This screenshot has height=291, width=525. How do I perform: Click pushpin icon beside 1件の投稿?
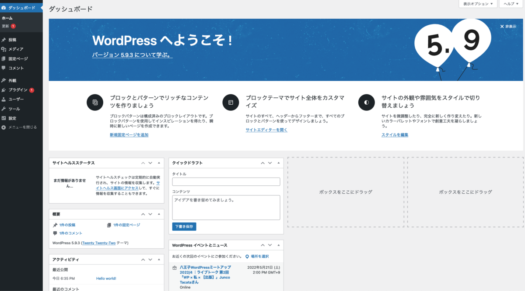tap(55, 225)
